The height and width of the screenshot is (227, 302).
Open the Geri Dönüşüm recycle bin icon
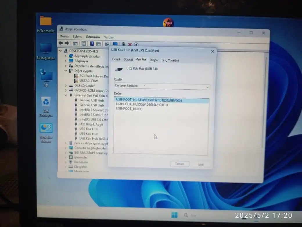click(x=46, y=107)
